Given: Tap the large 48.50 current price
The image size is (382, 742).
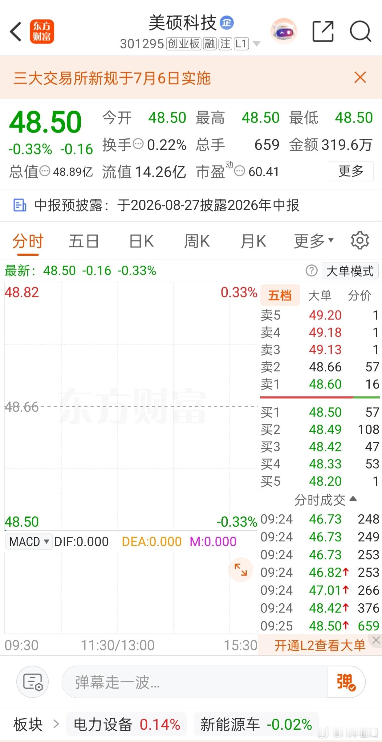Looking at the screenshot, I should [x=46, y=122].
